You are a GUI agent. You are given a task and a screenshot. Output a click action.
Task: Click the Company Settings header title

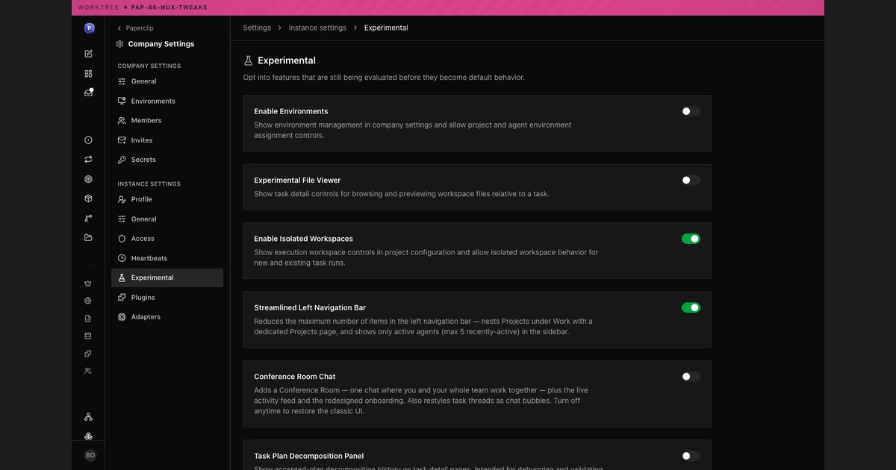coord(161,44)
